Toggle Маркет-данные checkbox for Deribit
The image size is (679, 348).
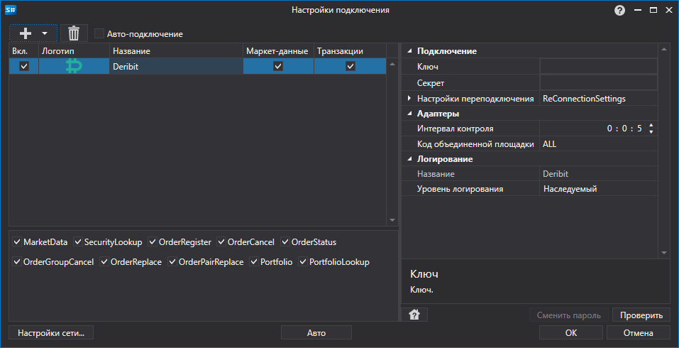pyautogui.click(x=278, y=66)
